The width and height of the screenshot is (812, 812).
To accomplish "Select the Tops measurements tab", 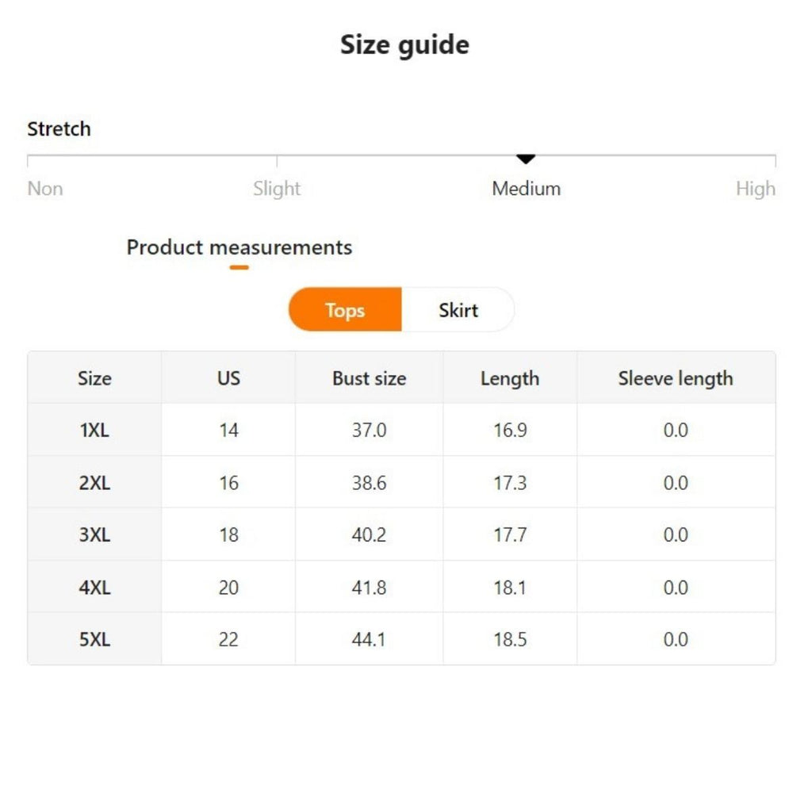I will 345,310.
